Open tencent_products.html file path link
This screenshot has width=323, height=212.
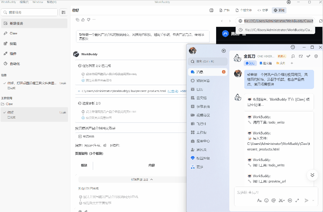click(124, 91)
